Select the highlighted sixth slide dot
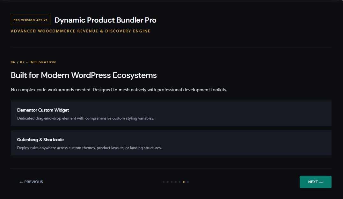343x199 pixels. [x=184, y=182]
